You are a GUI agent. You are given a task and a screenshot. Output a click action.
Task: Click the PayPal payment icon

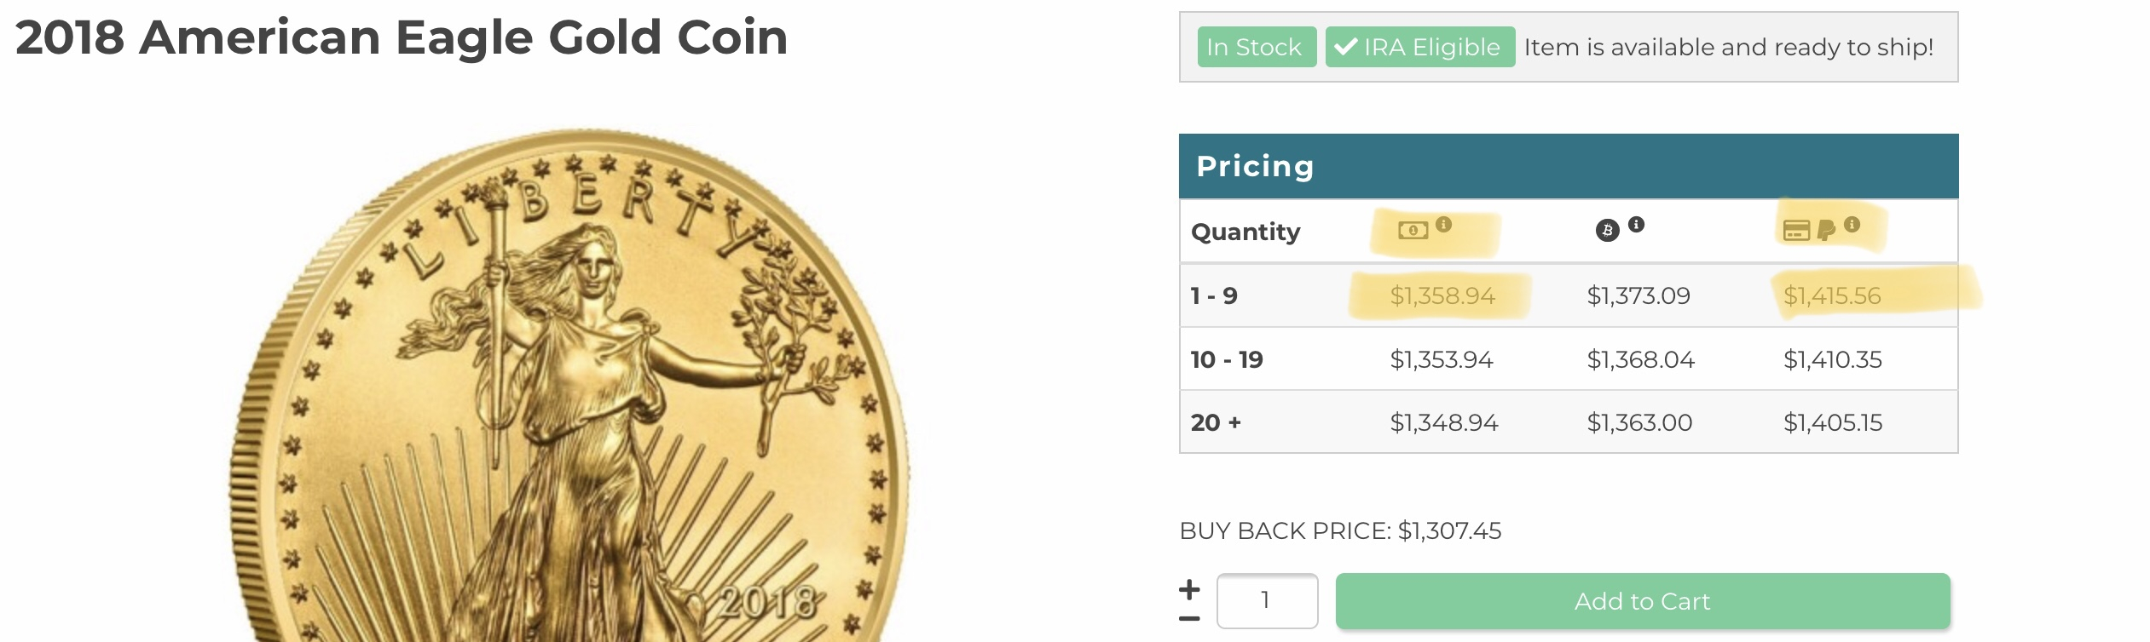click(1826, 230)
